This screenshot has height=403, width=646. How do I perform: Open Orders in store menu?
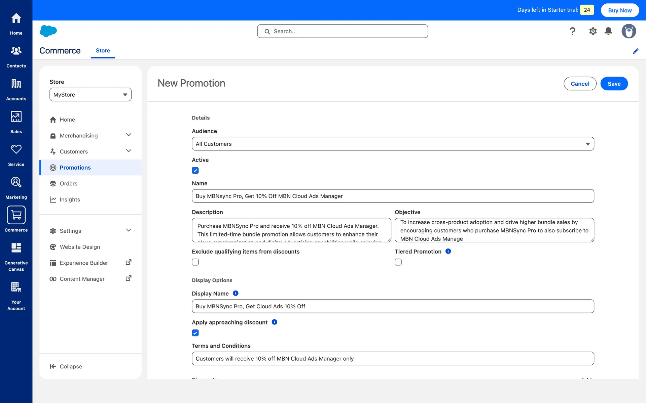click(68, 183)
